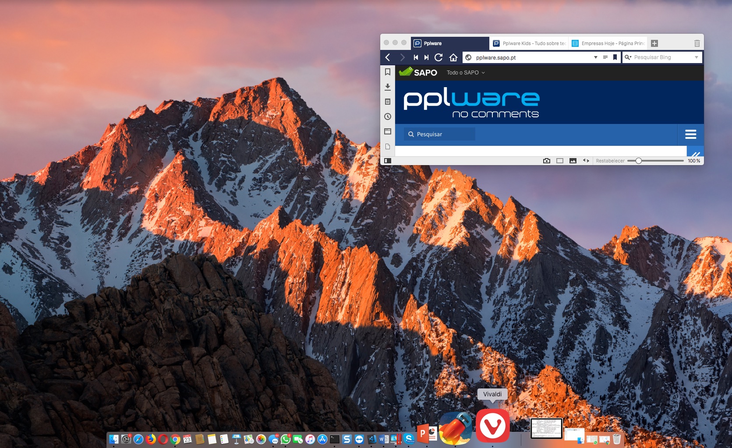Open closed tabs trash can
This screenshot has width=732, height=448.
point(697,43)
